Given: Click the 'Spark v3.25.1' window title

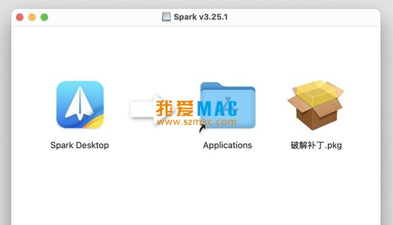Looking at the screenshot, I should click(x=201, y=17).
